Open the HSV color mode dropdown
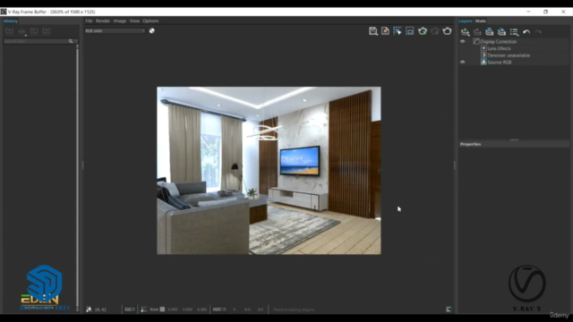This screenshot has height=322, width=573. click(219, 309)
